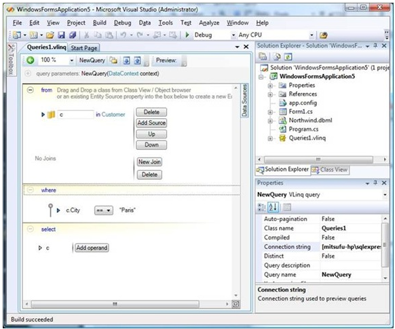Click the Undo arrow icon

coord(124,35)
